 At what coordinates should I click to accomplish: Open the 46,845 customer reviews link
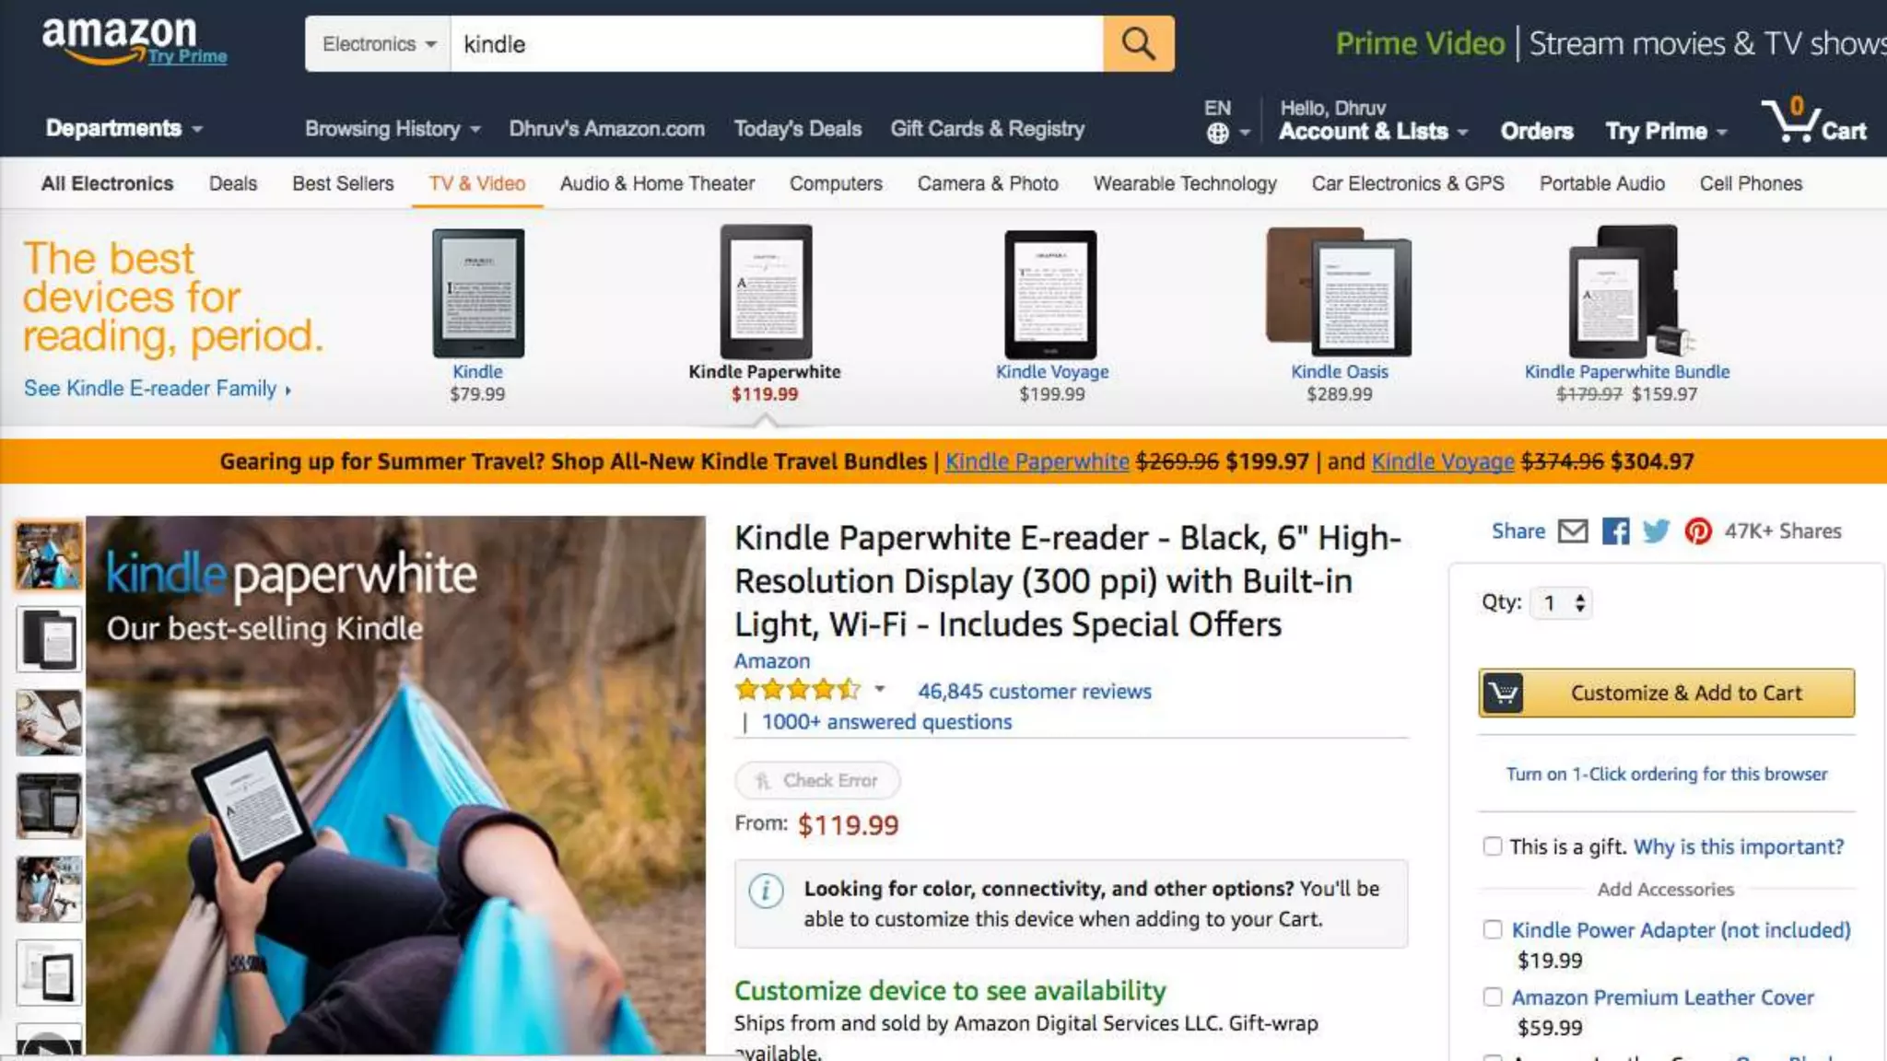(x=1035, y=691)
